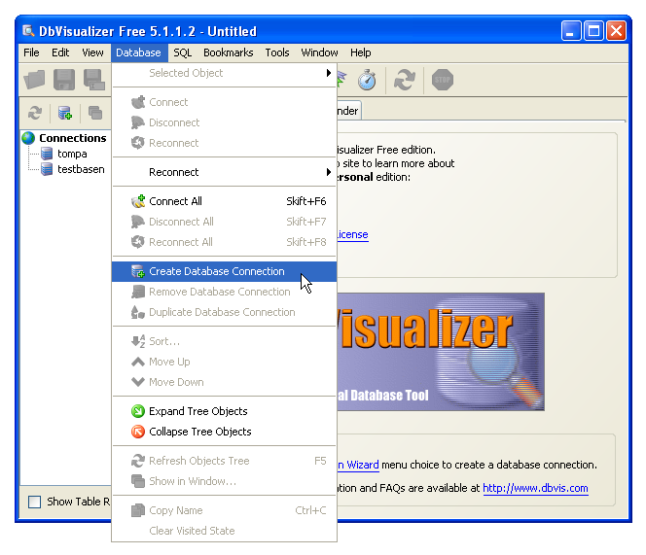Image resolution: width=646 pixels, height=555 pixels.
Task: Close the open Database menu
Action: coord(138,52)
